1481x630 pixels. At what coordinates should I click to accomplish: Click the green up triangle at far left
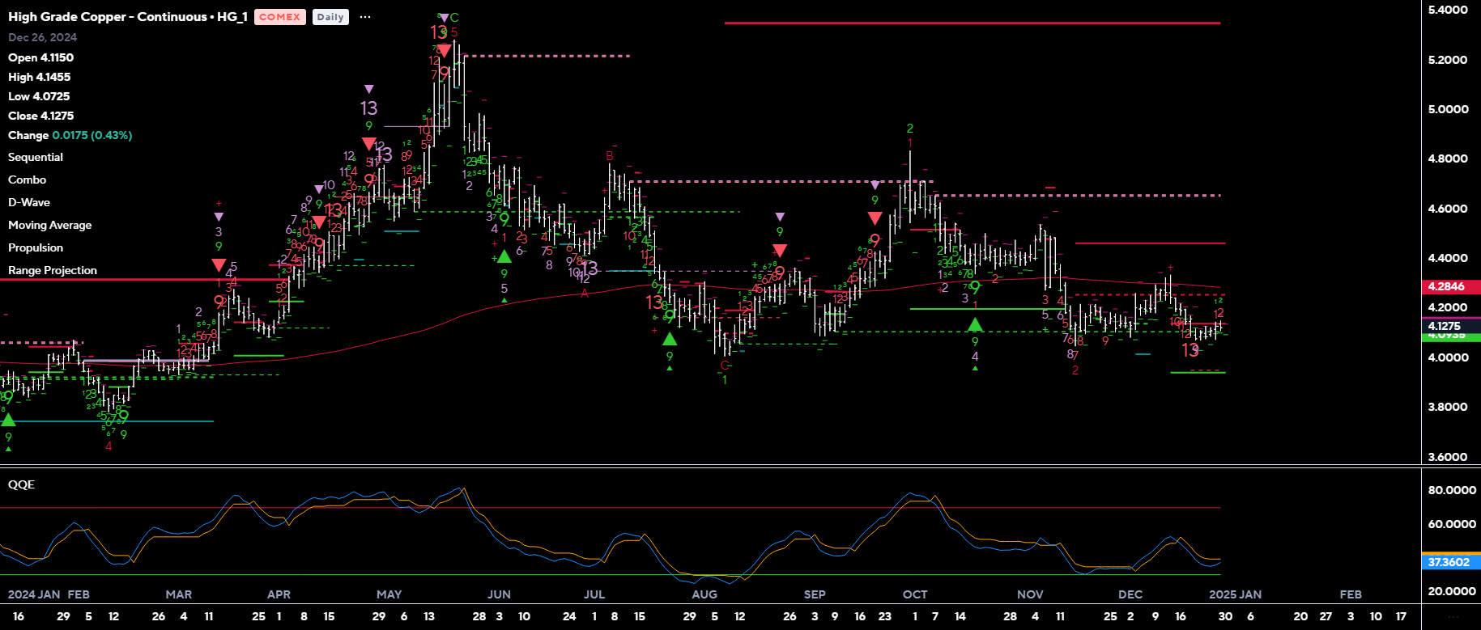(x=8, y=420)
